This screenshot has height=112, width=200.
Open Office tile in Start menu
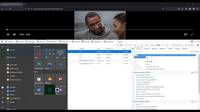pyautogui.click(x=39, y=54)
